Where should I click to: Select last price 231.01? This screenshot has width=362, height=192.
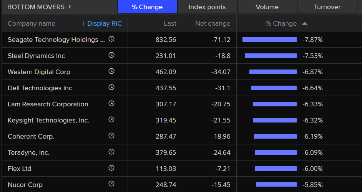[x=166, y=56]
